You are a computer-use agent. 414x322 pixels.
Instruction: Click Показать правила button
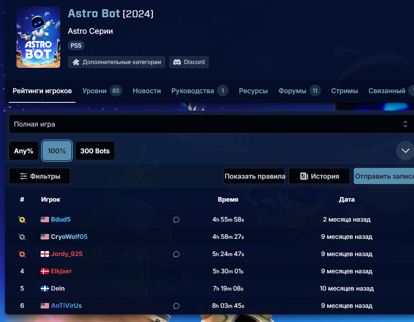coord(254,176)
